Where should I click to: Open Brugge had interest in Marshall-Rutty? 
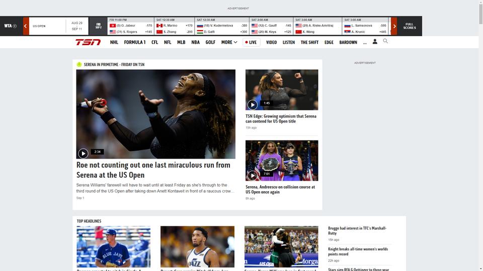[357, 231]
